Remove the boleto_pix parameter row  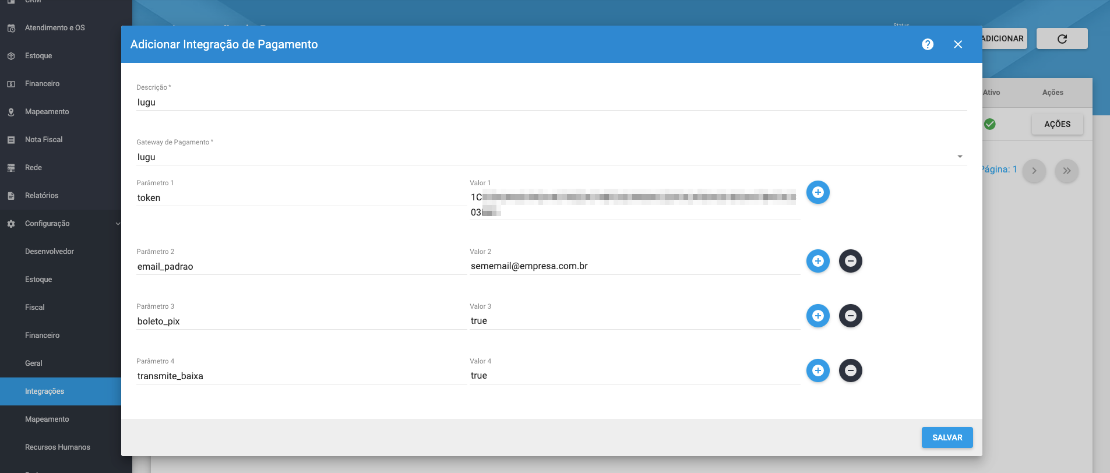pyautogui.click(x=851, y=316)
